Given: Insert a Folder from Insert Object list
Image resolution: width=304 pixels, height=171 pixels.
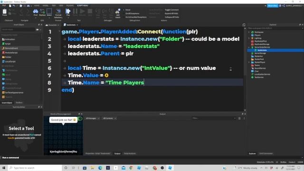Looking at the screenshot, I should coord(7,57).
